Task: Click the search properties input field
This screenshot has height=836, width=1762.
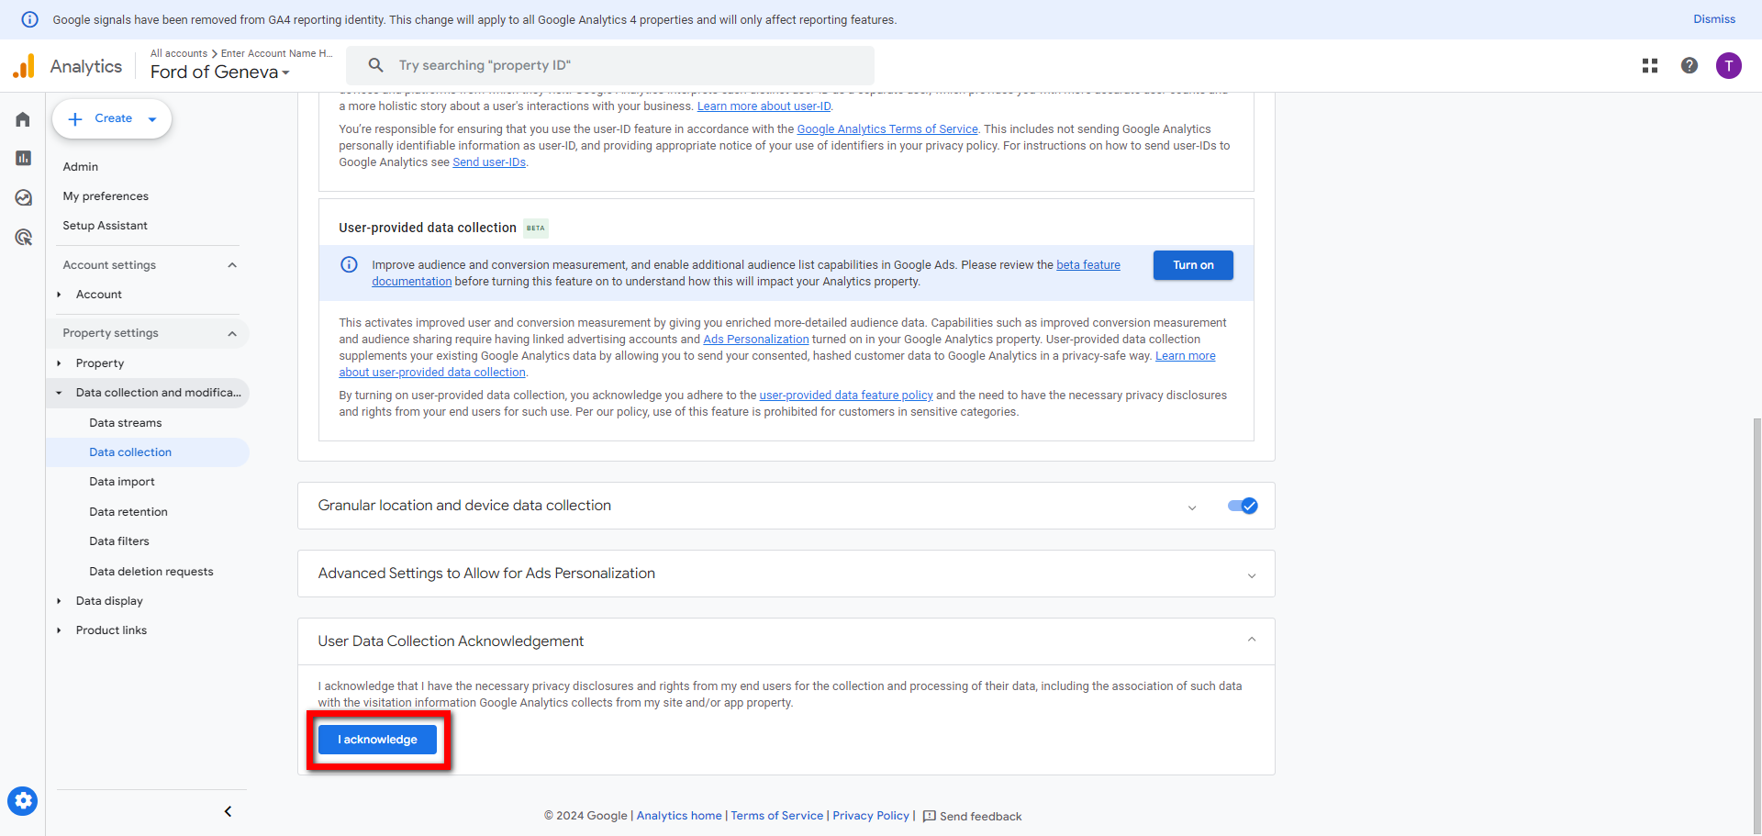Action: point(610,65)
